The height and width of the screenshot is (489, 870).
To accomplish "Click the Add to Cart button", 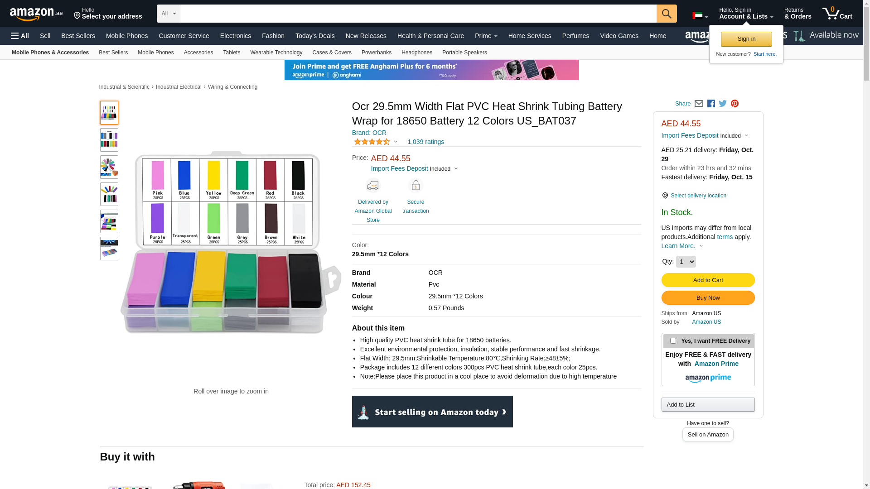I will [708, 280].
